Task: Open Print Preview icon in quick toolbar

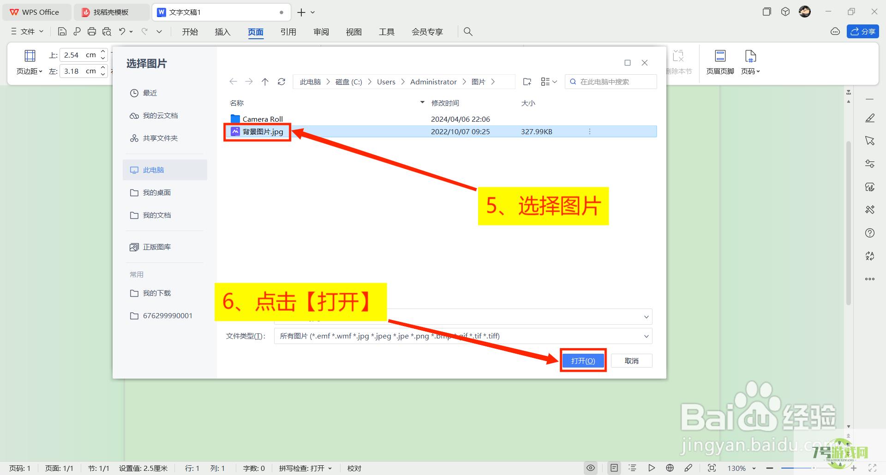Action: coord(107,31)
